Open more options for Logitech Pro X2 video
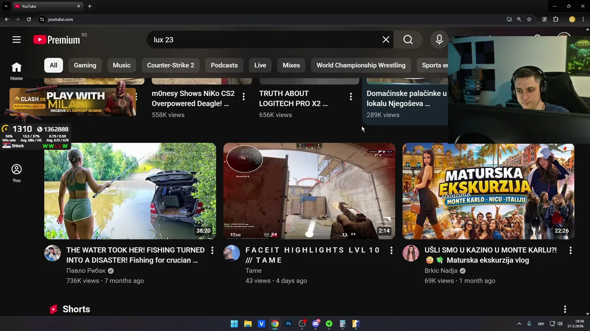Screen dimensions: 590x331 point(351,97)
